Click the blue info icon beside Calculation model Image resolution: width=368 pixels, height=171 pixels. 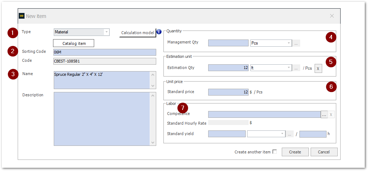coord(159,32)
